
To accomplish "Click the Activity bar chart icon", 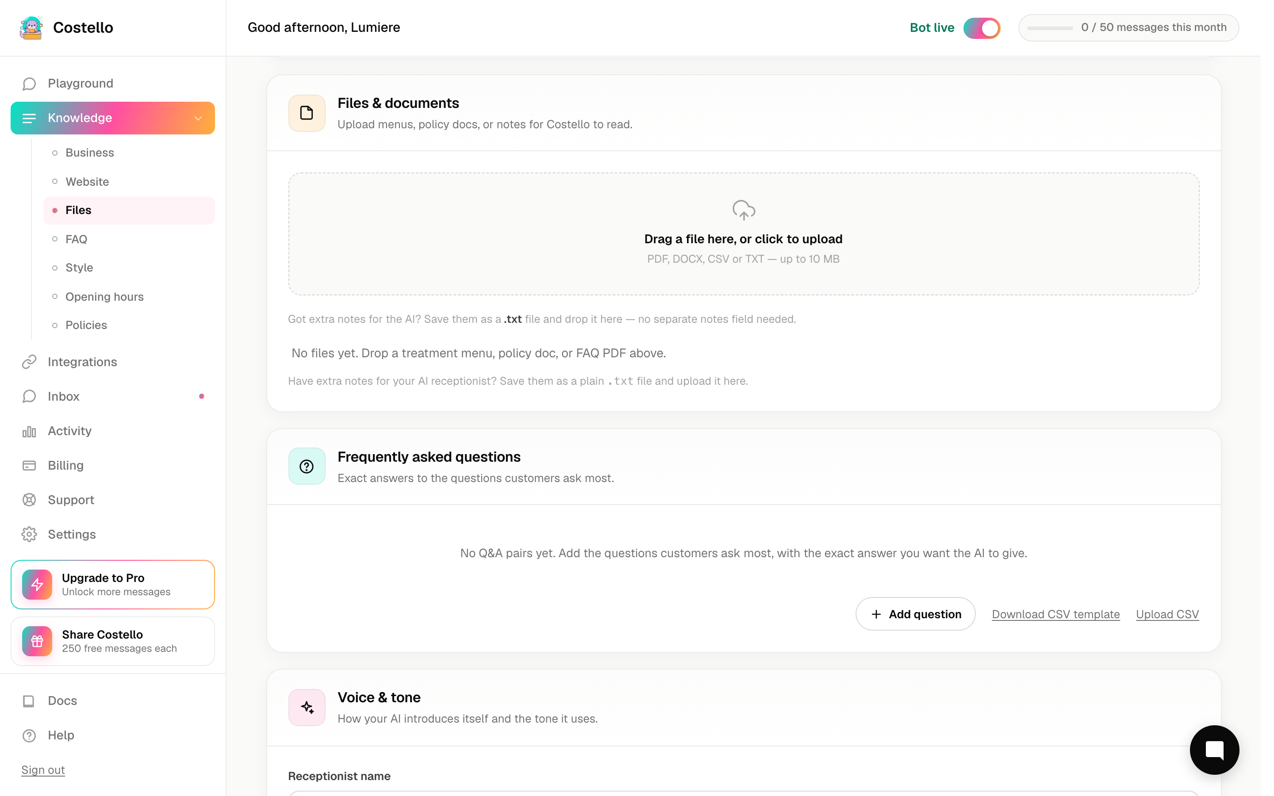I will pyautogui.click(x=29, y=431).
